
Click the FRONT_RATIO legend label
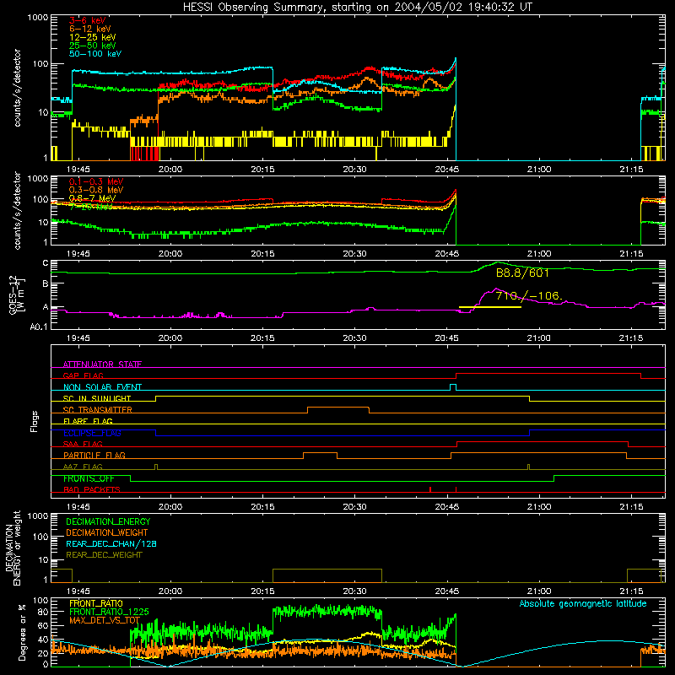click(x=96, y=603)
